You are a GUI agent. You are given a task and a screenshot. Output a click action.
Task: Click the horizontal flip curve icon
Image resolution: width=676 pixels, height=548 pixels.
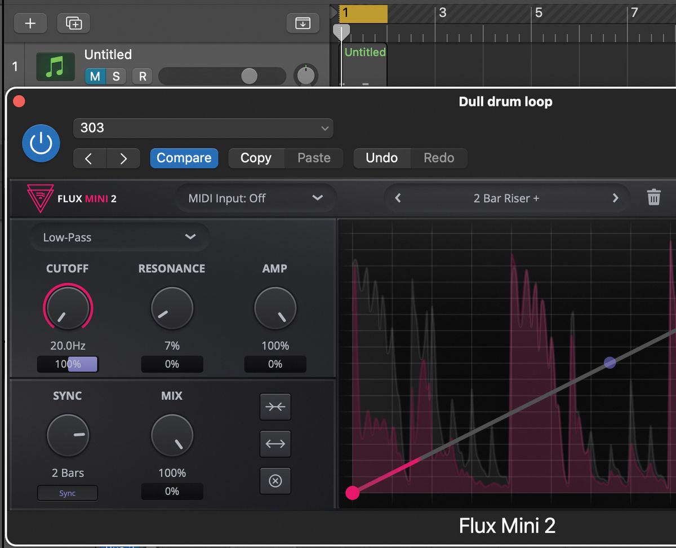(275, 444)
